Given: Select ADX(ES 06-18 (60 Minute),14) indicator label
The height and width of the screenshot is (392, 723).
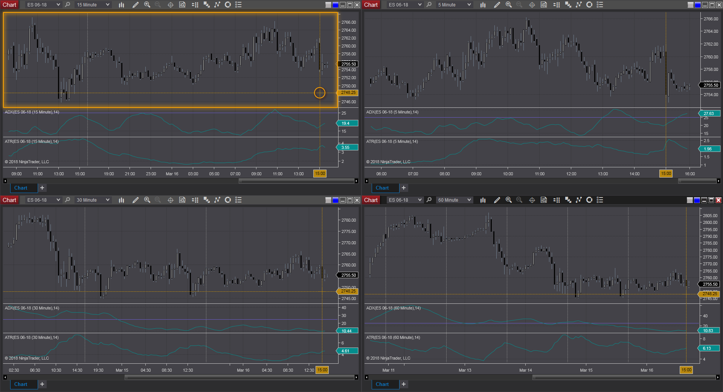Looking at the screenshot, I should point(394,308).
